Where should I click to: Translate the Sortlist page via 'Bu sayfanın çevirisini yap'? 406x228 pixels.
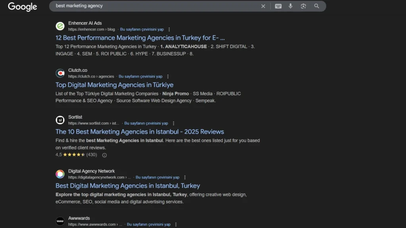click(146, 123)
